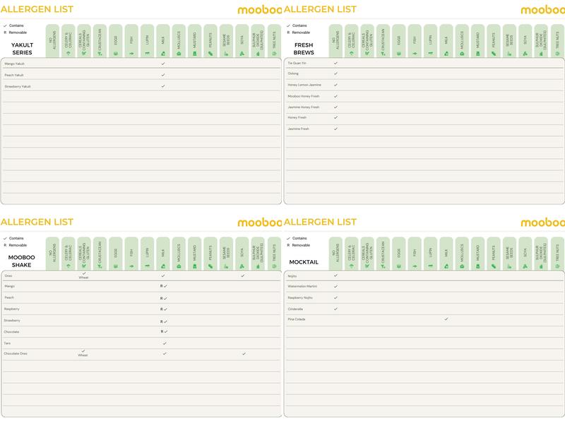Select the YAKULT SERIES section title

22,48
